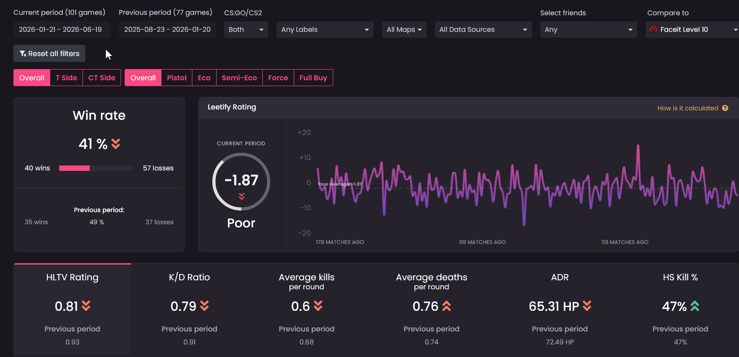Viewport: 739px width, 357px height.
Task: Click the Leetify Rating -1.87 circular gauge
Action: [241, 182]
